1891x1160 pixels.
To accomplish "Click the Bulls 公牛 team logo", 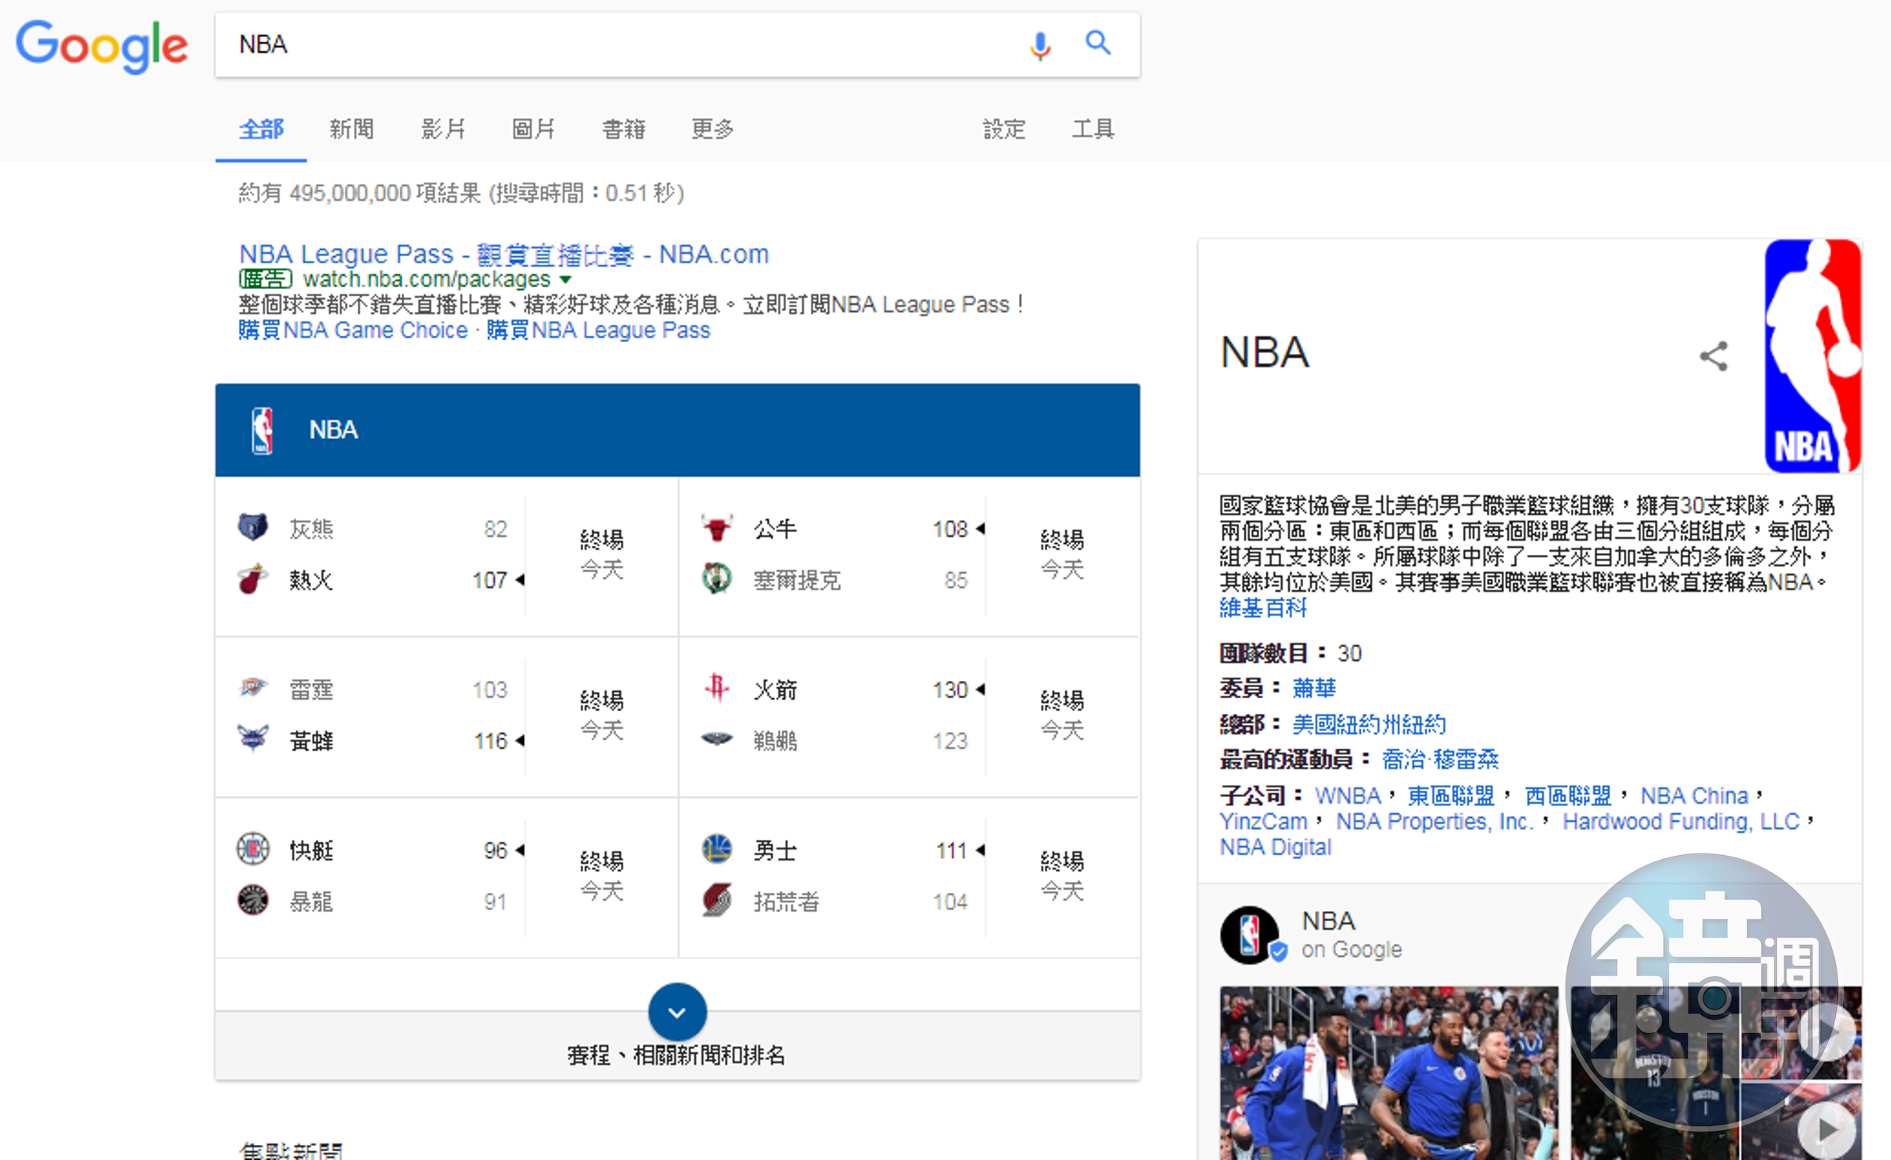I will click(717, 527).
